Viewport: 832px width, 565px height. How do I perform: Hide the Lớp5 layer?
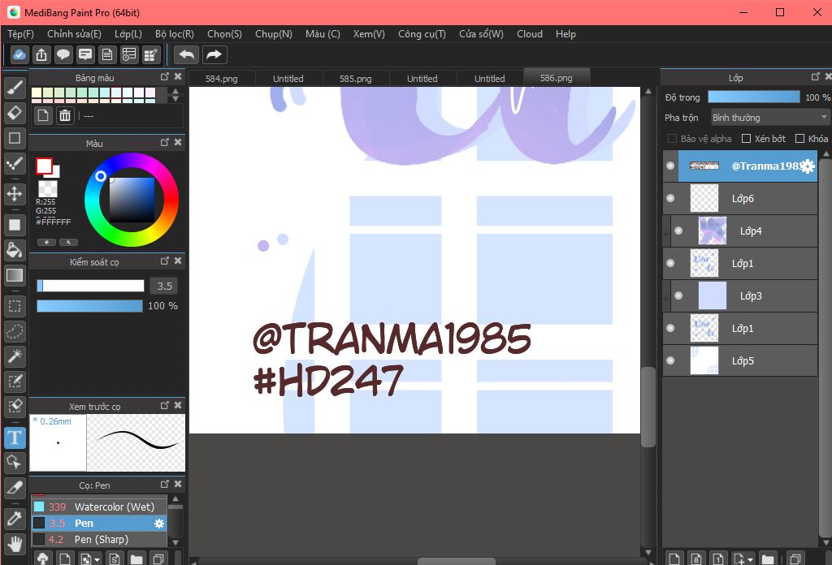(670, 360)
